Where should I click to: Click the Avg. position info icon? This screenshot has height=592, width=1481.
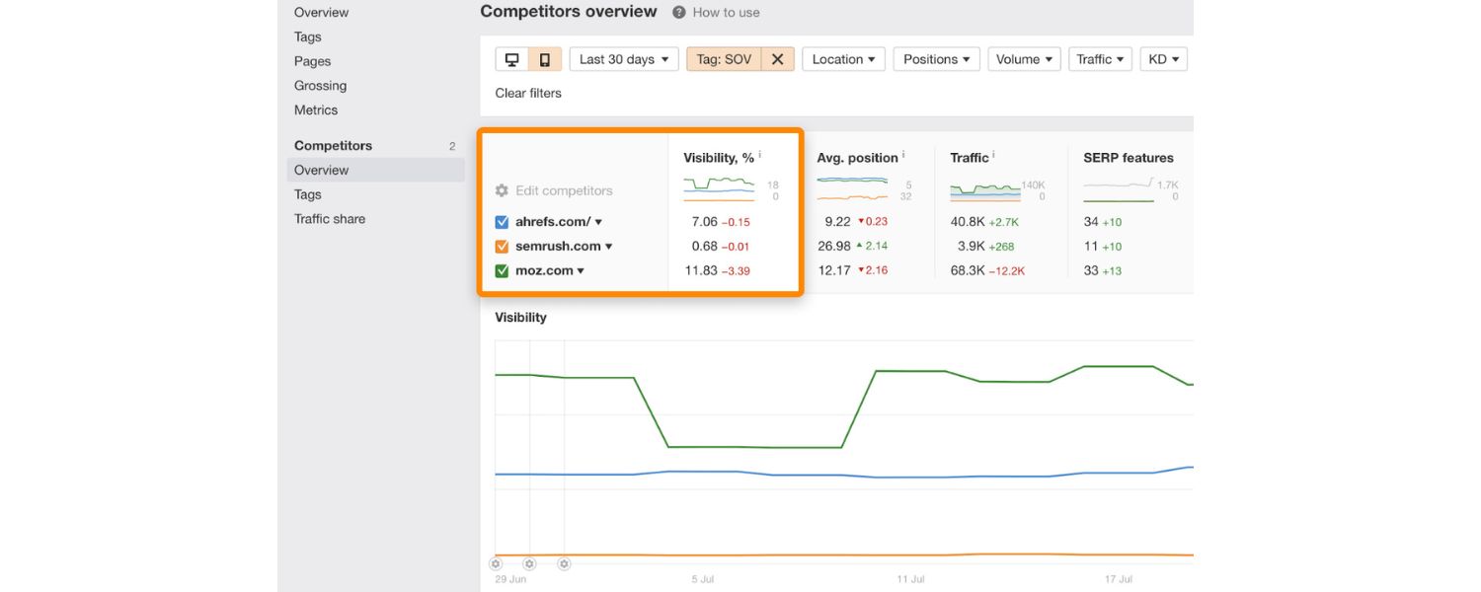tap(902, 153)
